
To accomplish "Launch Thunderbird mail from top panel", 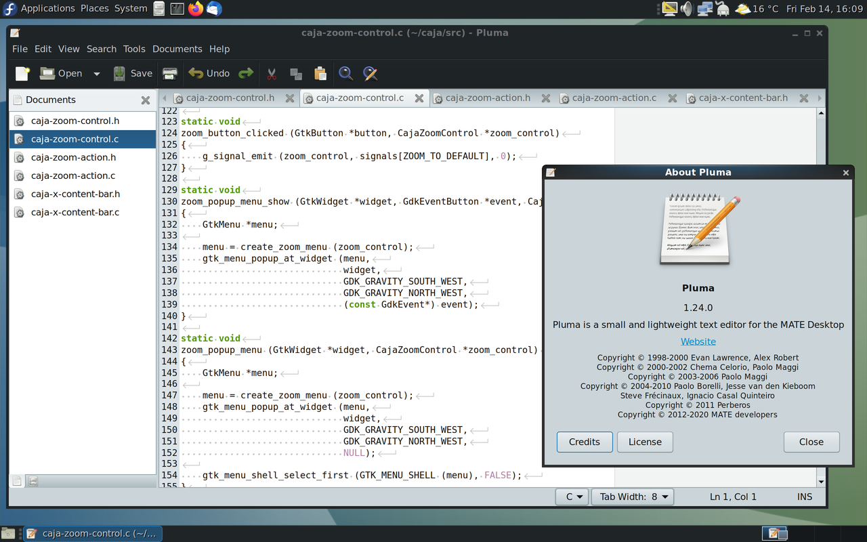I will 214,9.
